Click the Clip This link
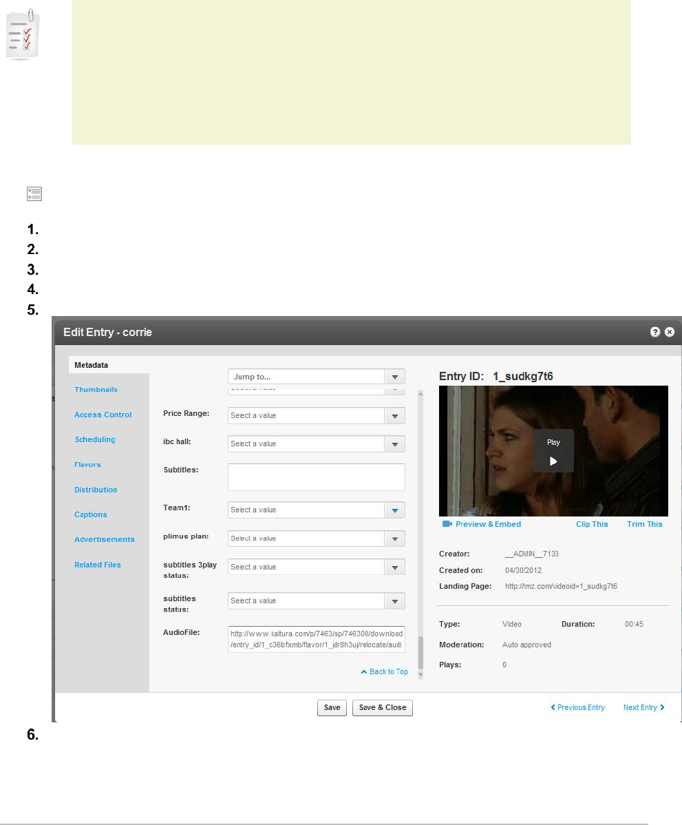Image resolution: width=682 pixels, height=825 pixels. click(592, 524)
